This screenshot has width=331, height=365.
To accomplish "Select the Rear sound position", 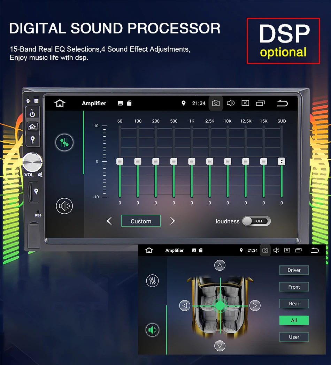I will click(294, 304).
